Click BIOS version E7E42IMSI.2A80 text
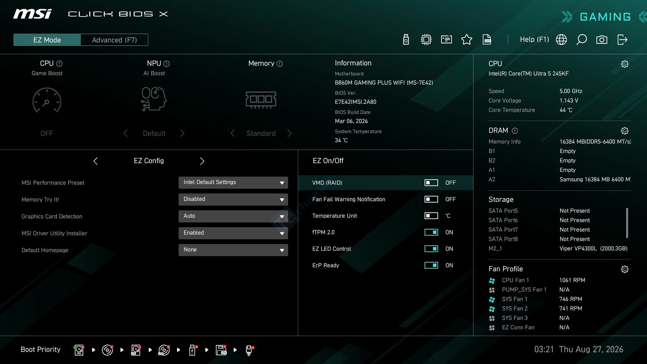The height and width of the screenshot is (364, 647). coord(356,102)
